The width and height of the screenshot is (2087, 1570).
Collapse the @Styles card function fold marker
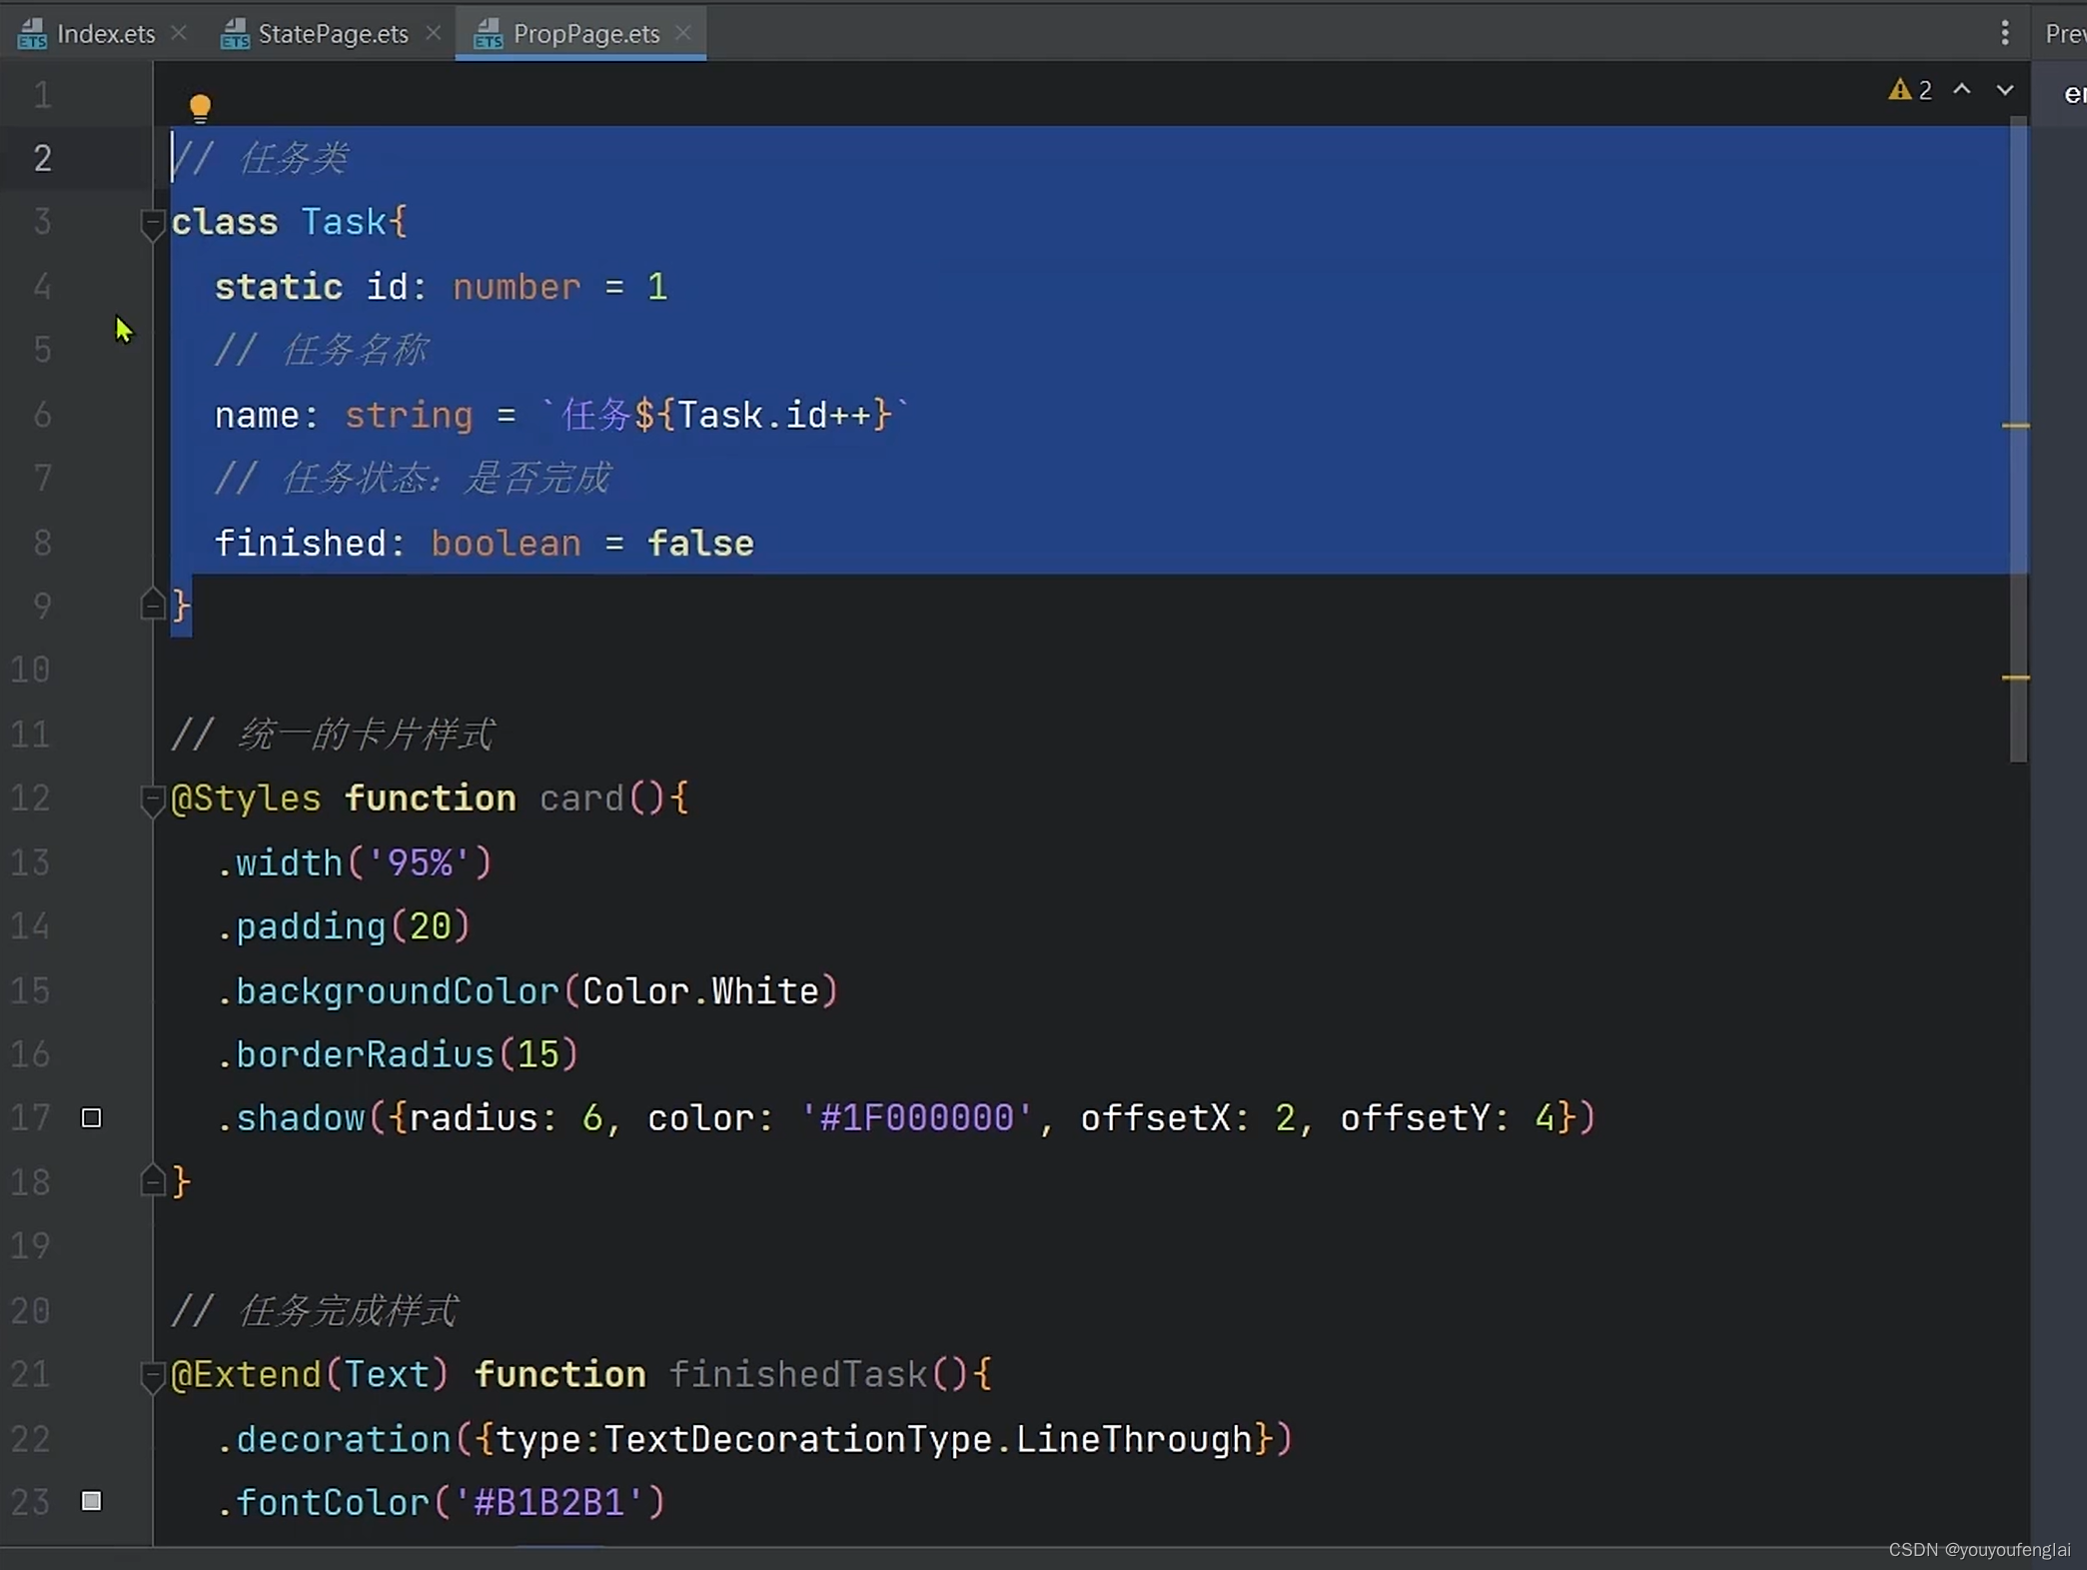pyautogui.click(x=152, y=799)
